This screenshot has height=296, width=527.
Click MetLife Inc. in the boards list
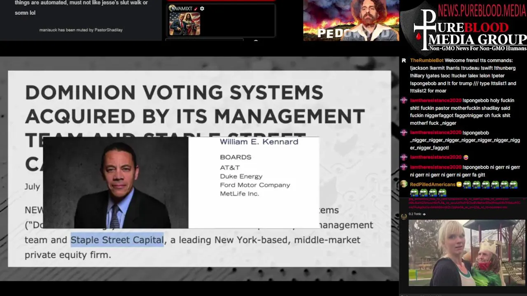point(239,194)
